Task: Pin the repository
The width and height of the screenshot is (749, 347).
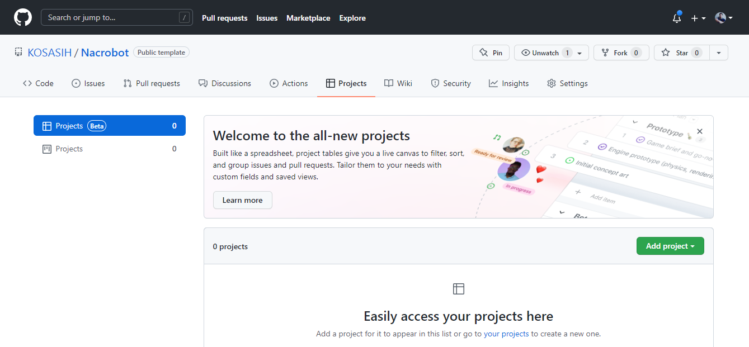Action: (491, 53)
